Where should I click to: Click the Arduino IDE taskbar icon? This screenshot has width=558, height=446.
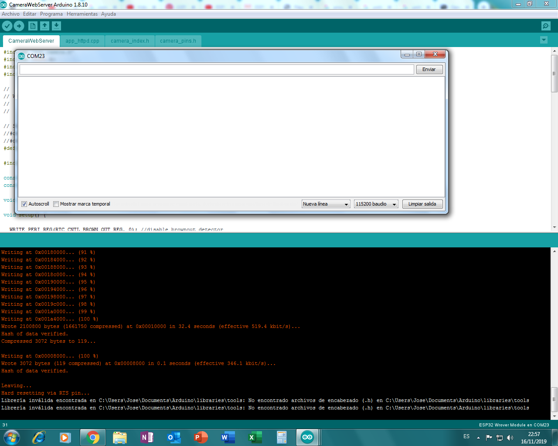307,437
